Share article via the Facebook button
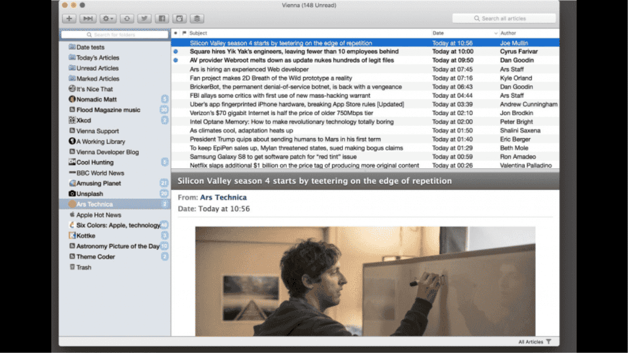The width and height of the screenshot is (628, 353). tap(162, 19)
